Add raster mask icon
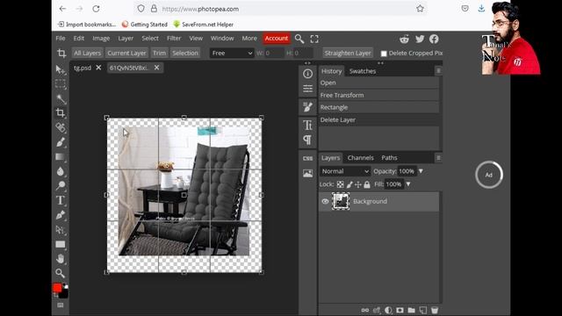Screen dimensions: 562x316 pyautogui.click(x=400, y=310)
